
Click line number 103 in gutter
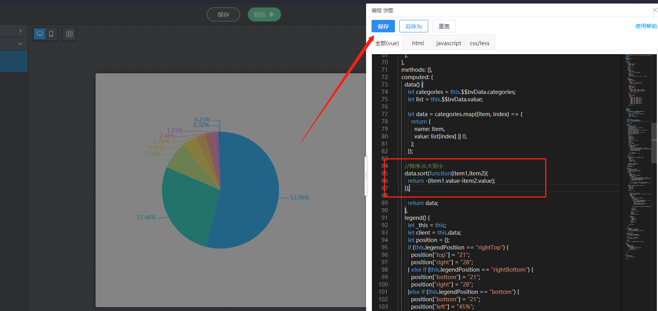tap(383, 307)
